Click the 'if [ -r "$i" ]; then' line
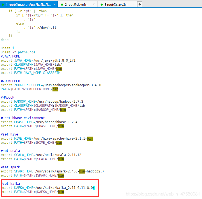The width and height of the screenshot is (202, 199). point(28,11)
